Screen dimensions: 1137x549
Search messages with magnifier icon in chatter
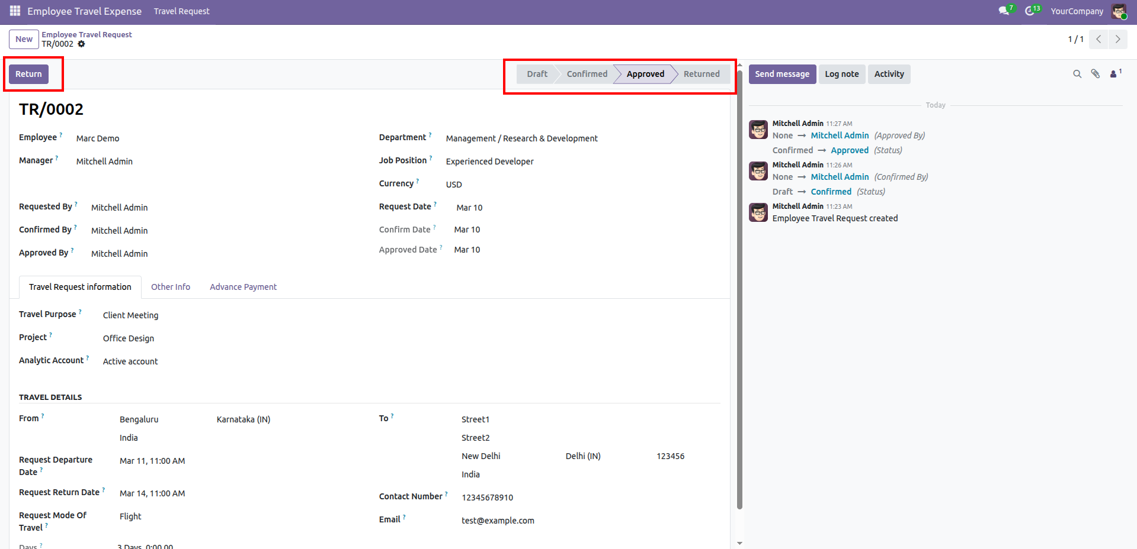1077,74
